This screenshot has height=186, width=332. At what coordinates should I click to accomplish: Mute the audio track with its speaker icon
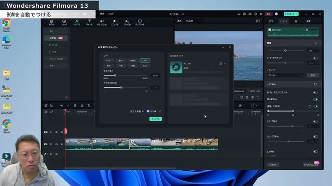pyautogui.click(x=57, y=154)
